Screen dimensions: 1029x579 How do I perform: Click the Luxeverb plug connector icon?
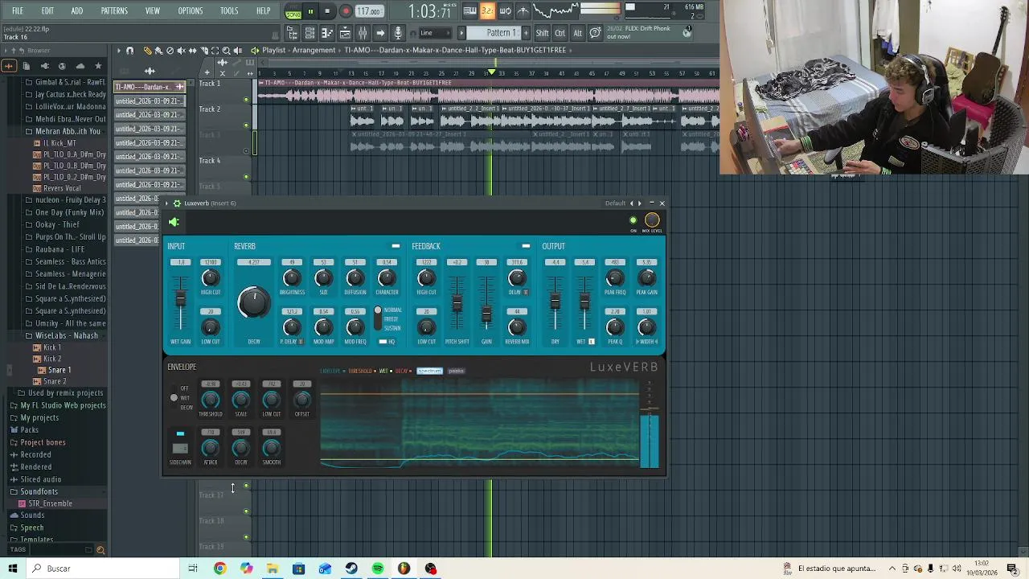point(174,222)
